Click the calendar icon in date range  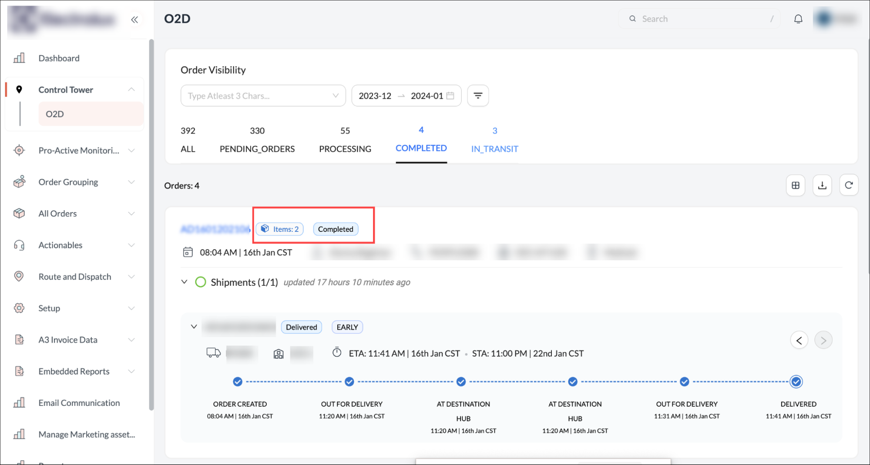(450, 96)
